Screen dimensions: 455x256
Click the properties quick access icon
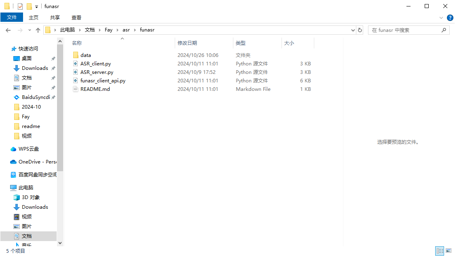tap(20, 6)
